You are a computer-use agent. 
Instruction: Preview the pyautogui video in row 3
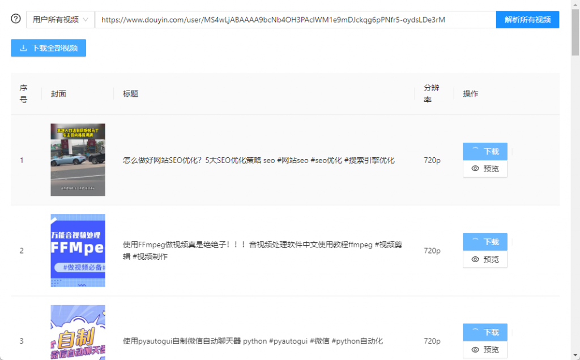click(x=485, y=350)
